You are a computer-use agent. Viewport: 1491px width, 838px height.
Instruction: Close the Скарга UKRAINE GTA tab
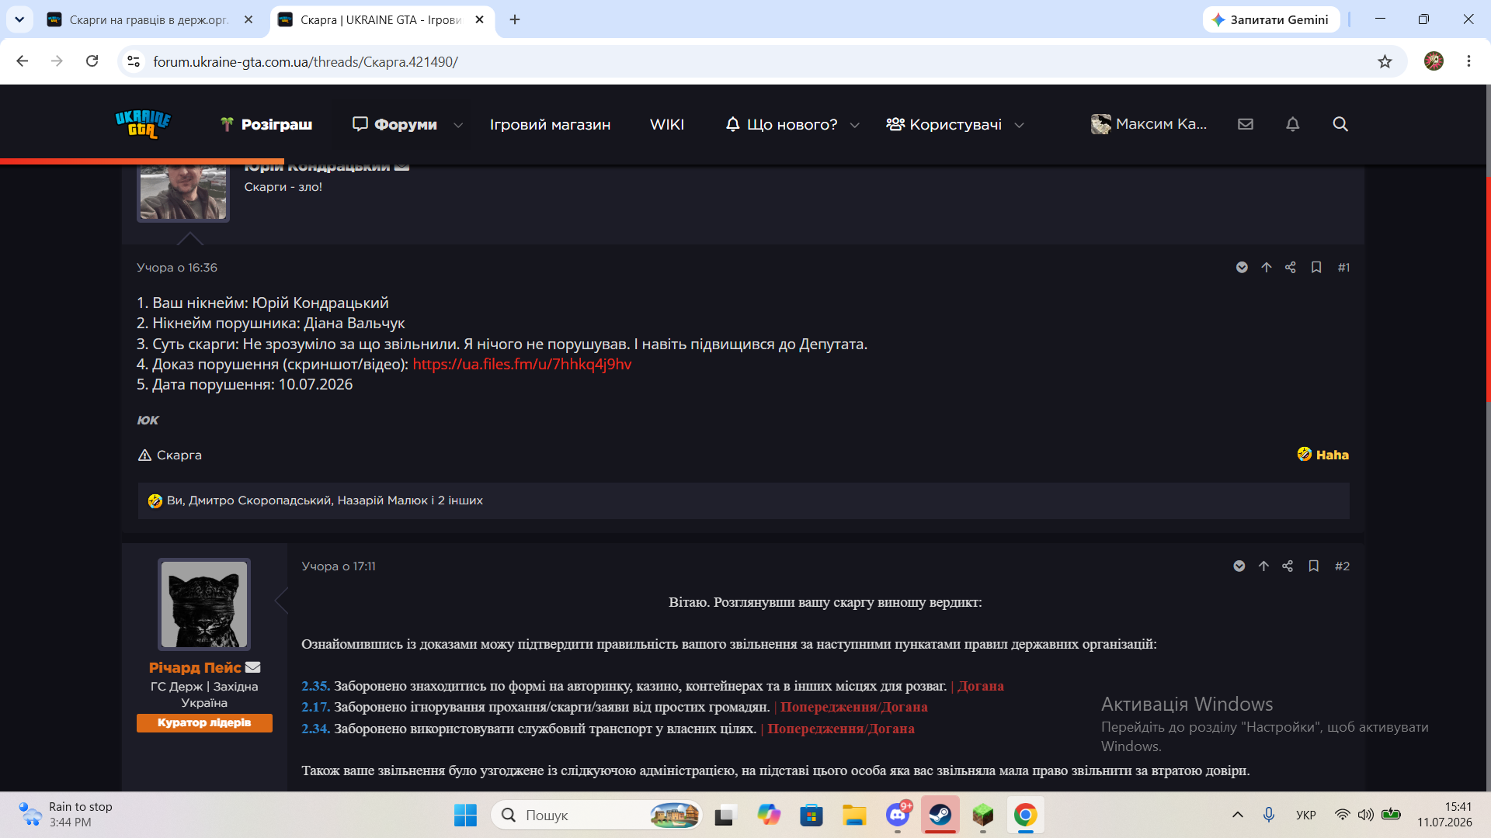[x=479, y=19]
